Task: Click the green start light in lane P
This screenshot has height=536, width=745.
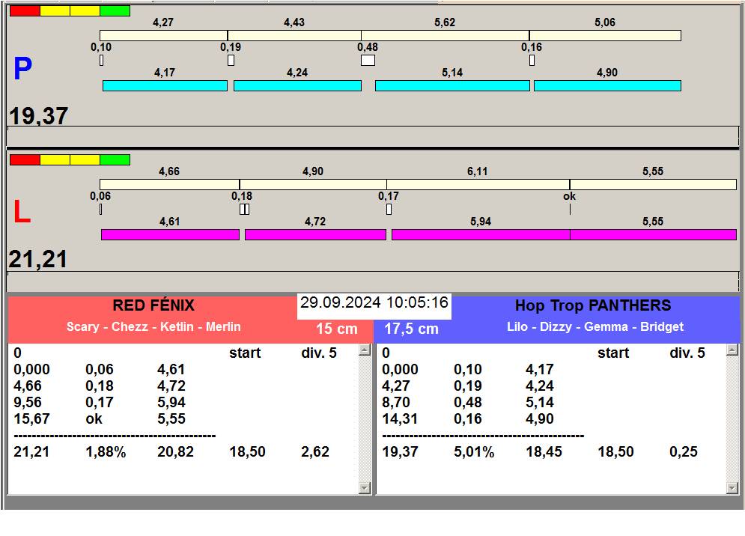Action: 115,11
